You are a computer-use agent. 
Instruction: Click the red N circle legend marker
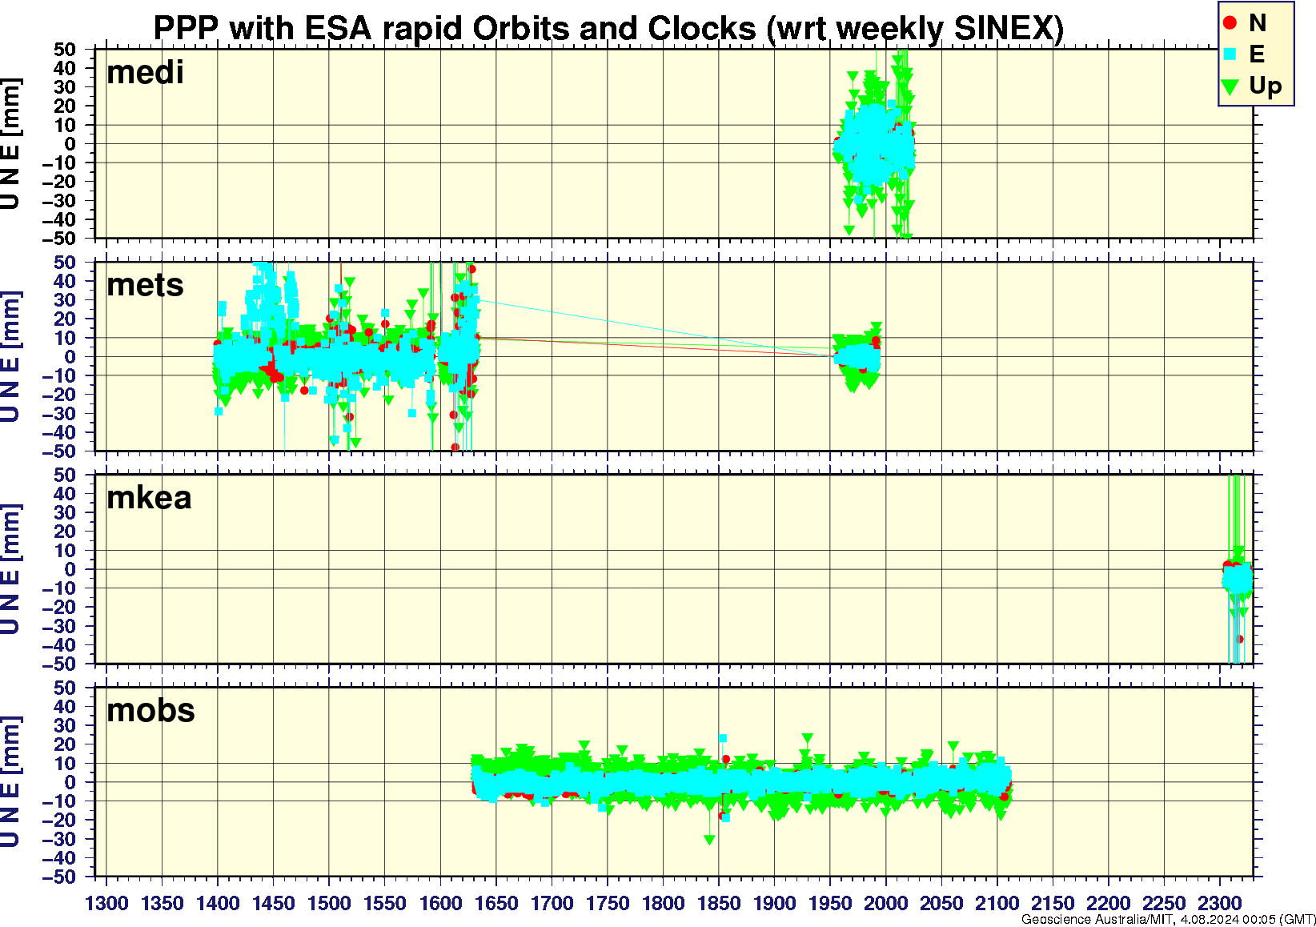(x=1230, y=23)
